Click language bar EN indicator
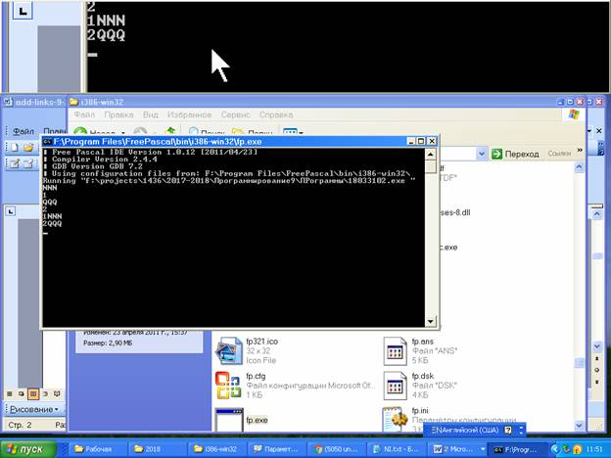The height and width of the screenshot is (458, 611). (438, 430)
